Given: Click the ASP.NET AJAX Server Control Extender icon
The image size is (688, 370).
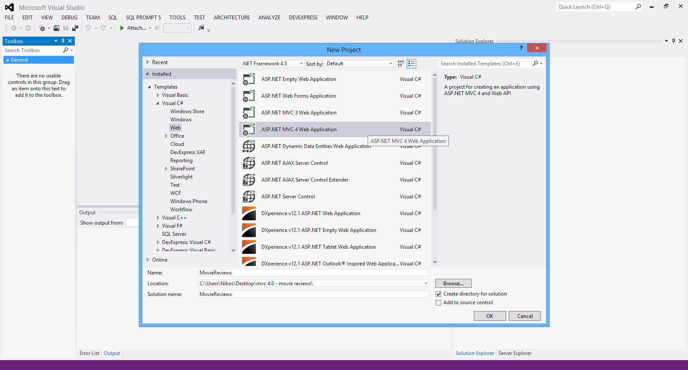Looking at the screenshot, I should [249, 180].
